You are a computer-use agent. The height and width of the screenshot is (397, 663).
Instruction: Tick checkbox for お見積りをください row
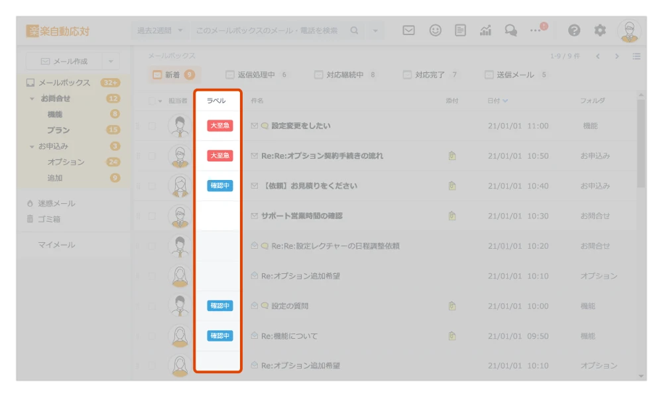point(152,186)
